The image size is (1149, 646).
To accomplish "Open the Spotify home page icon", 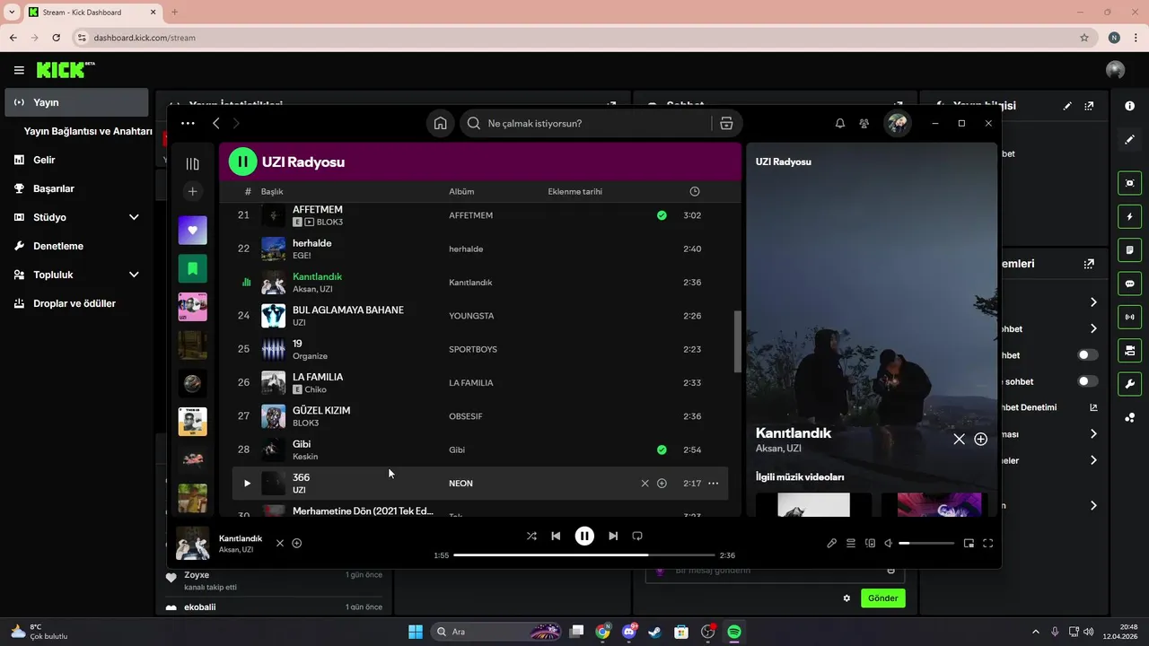I will point(440,123).
